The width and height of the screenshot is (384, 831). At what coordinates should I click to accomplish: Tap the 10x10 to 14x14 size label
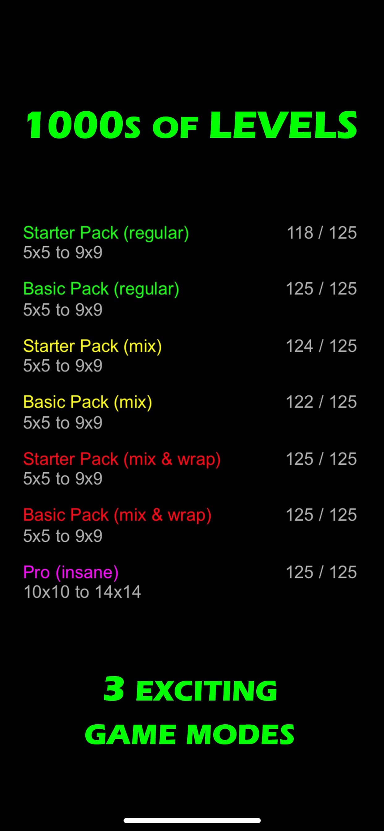tap(82, 592)
